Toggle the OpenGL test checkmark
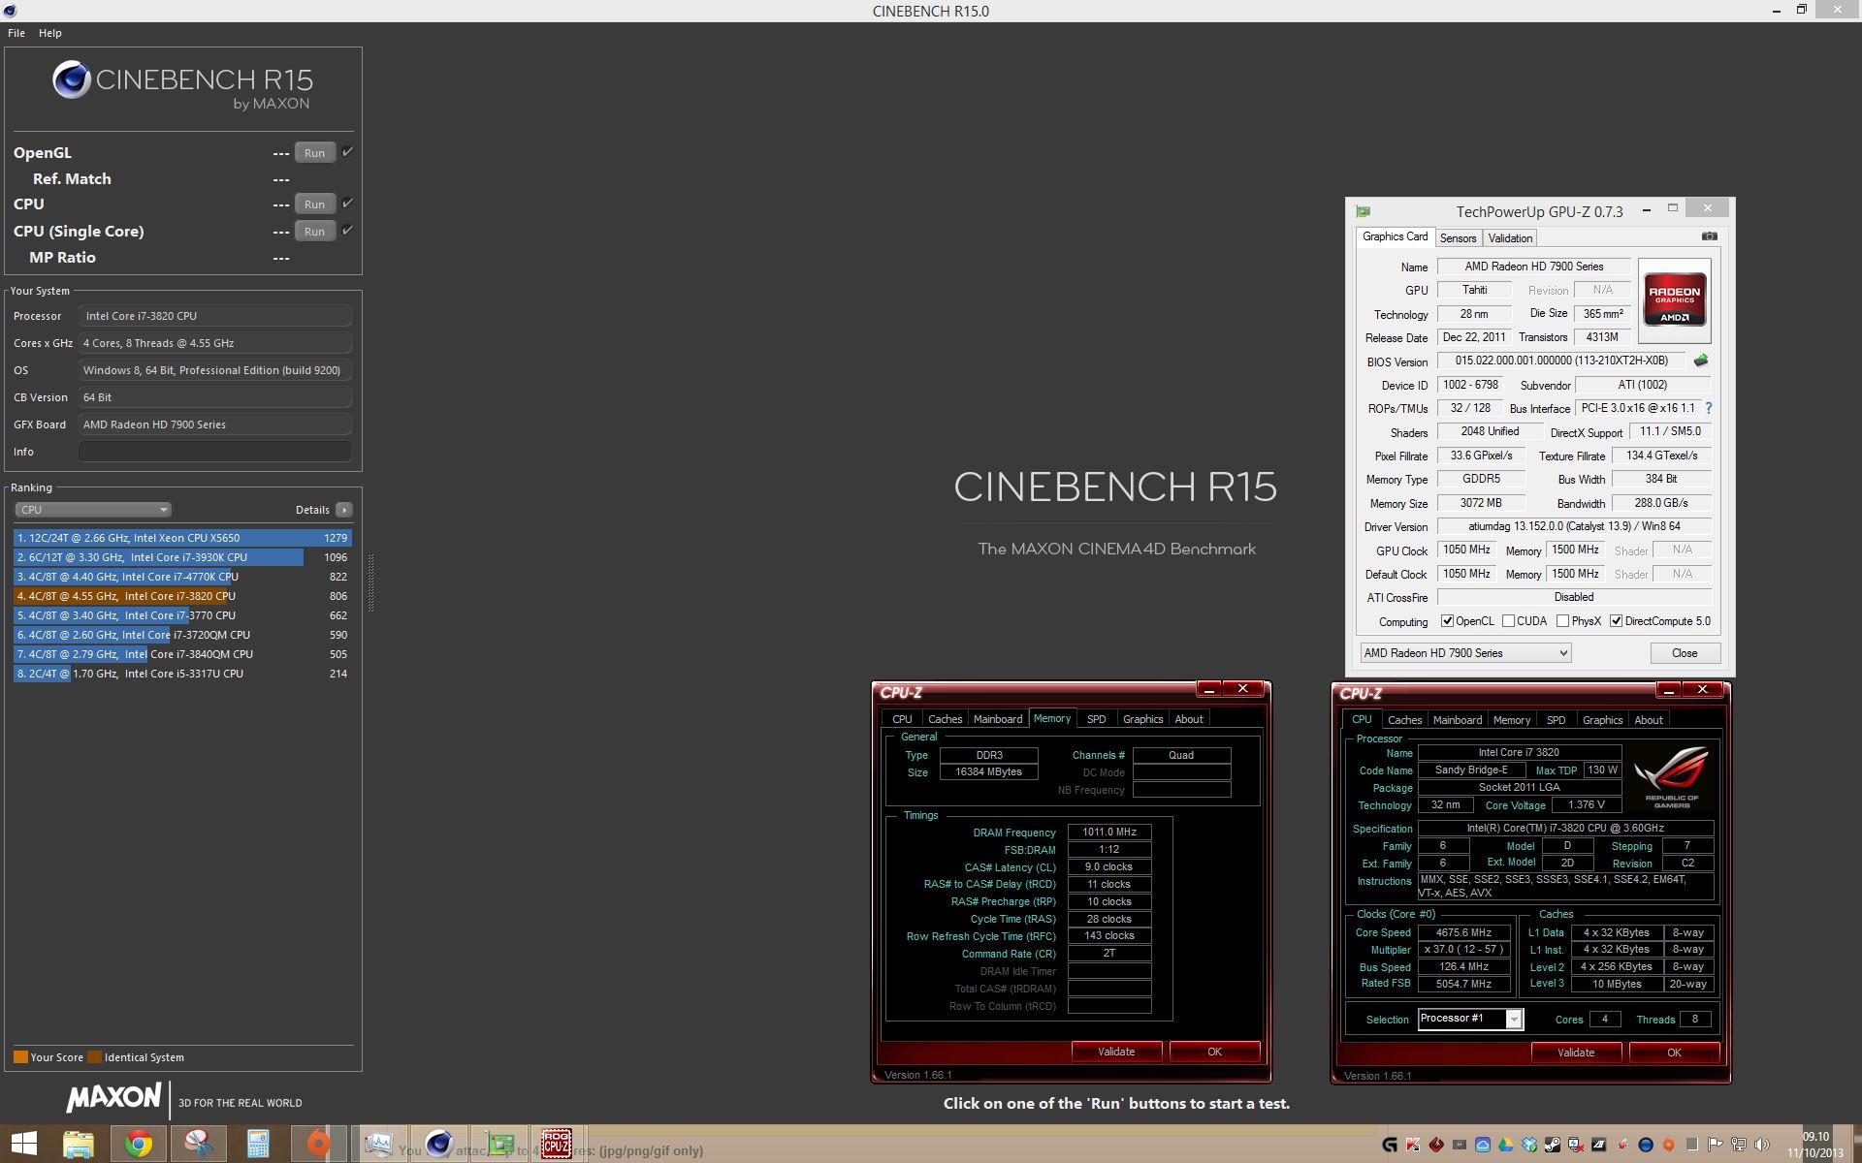Image resolution: width=1862 pixels, height=1163 pixels. pyautogui.click(x=347, y=152)
